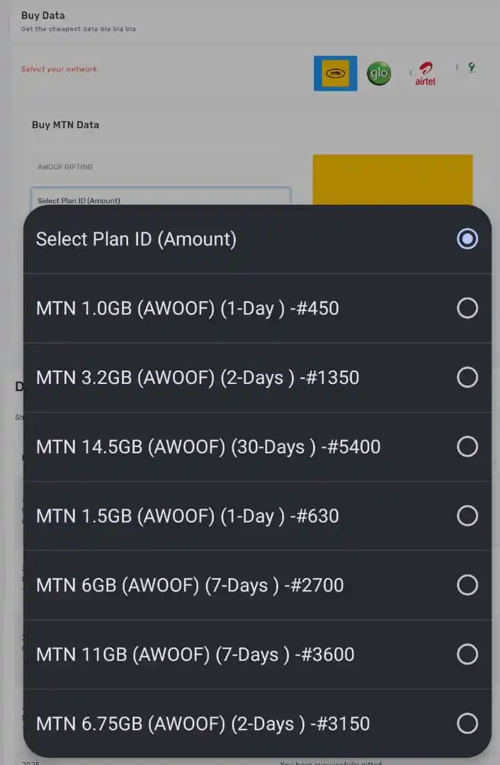The height and width of the screenshot is (765, 500).
Task: Choose MTN 1.0GB 1-Day #450 plan
Action: coord(257,308)
